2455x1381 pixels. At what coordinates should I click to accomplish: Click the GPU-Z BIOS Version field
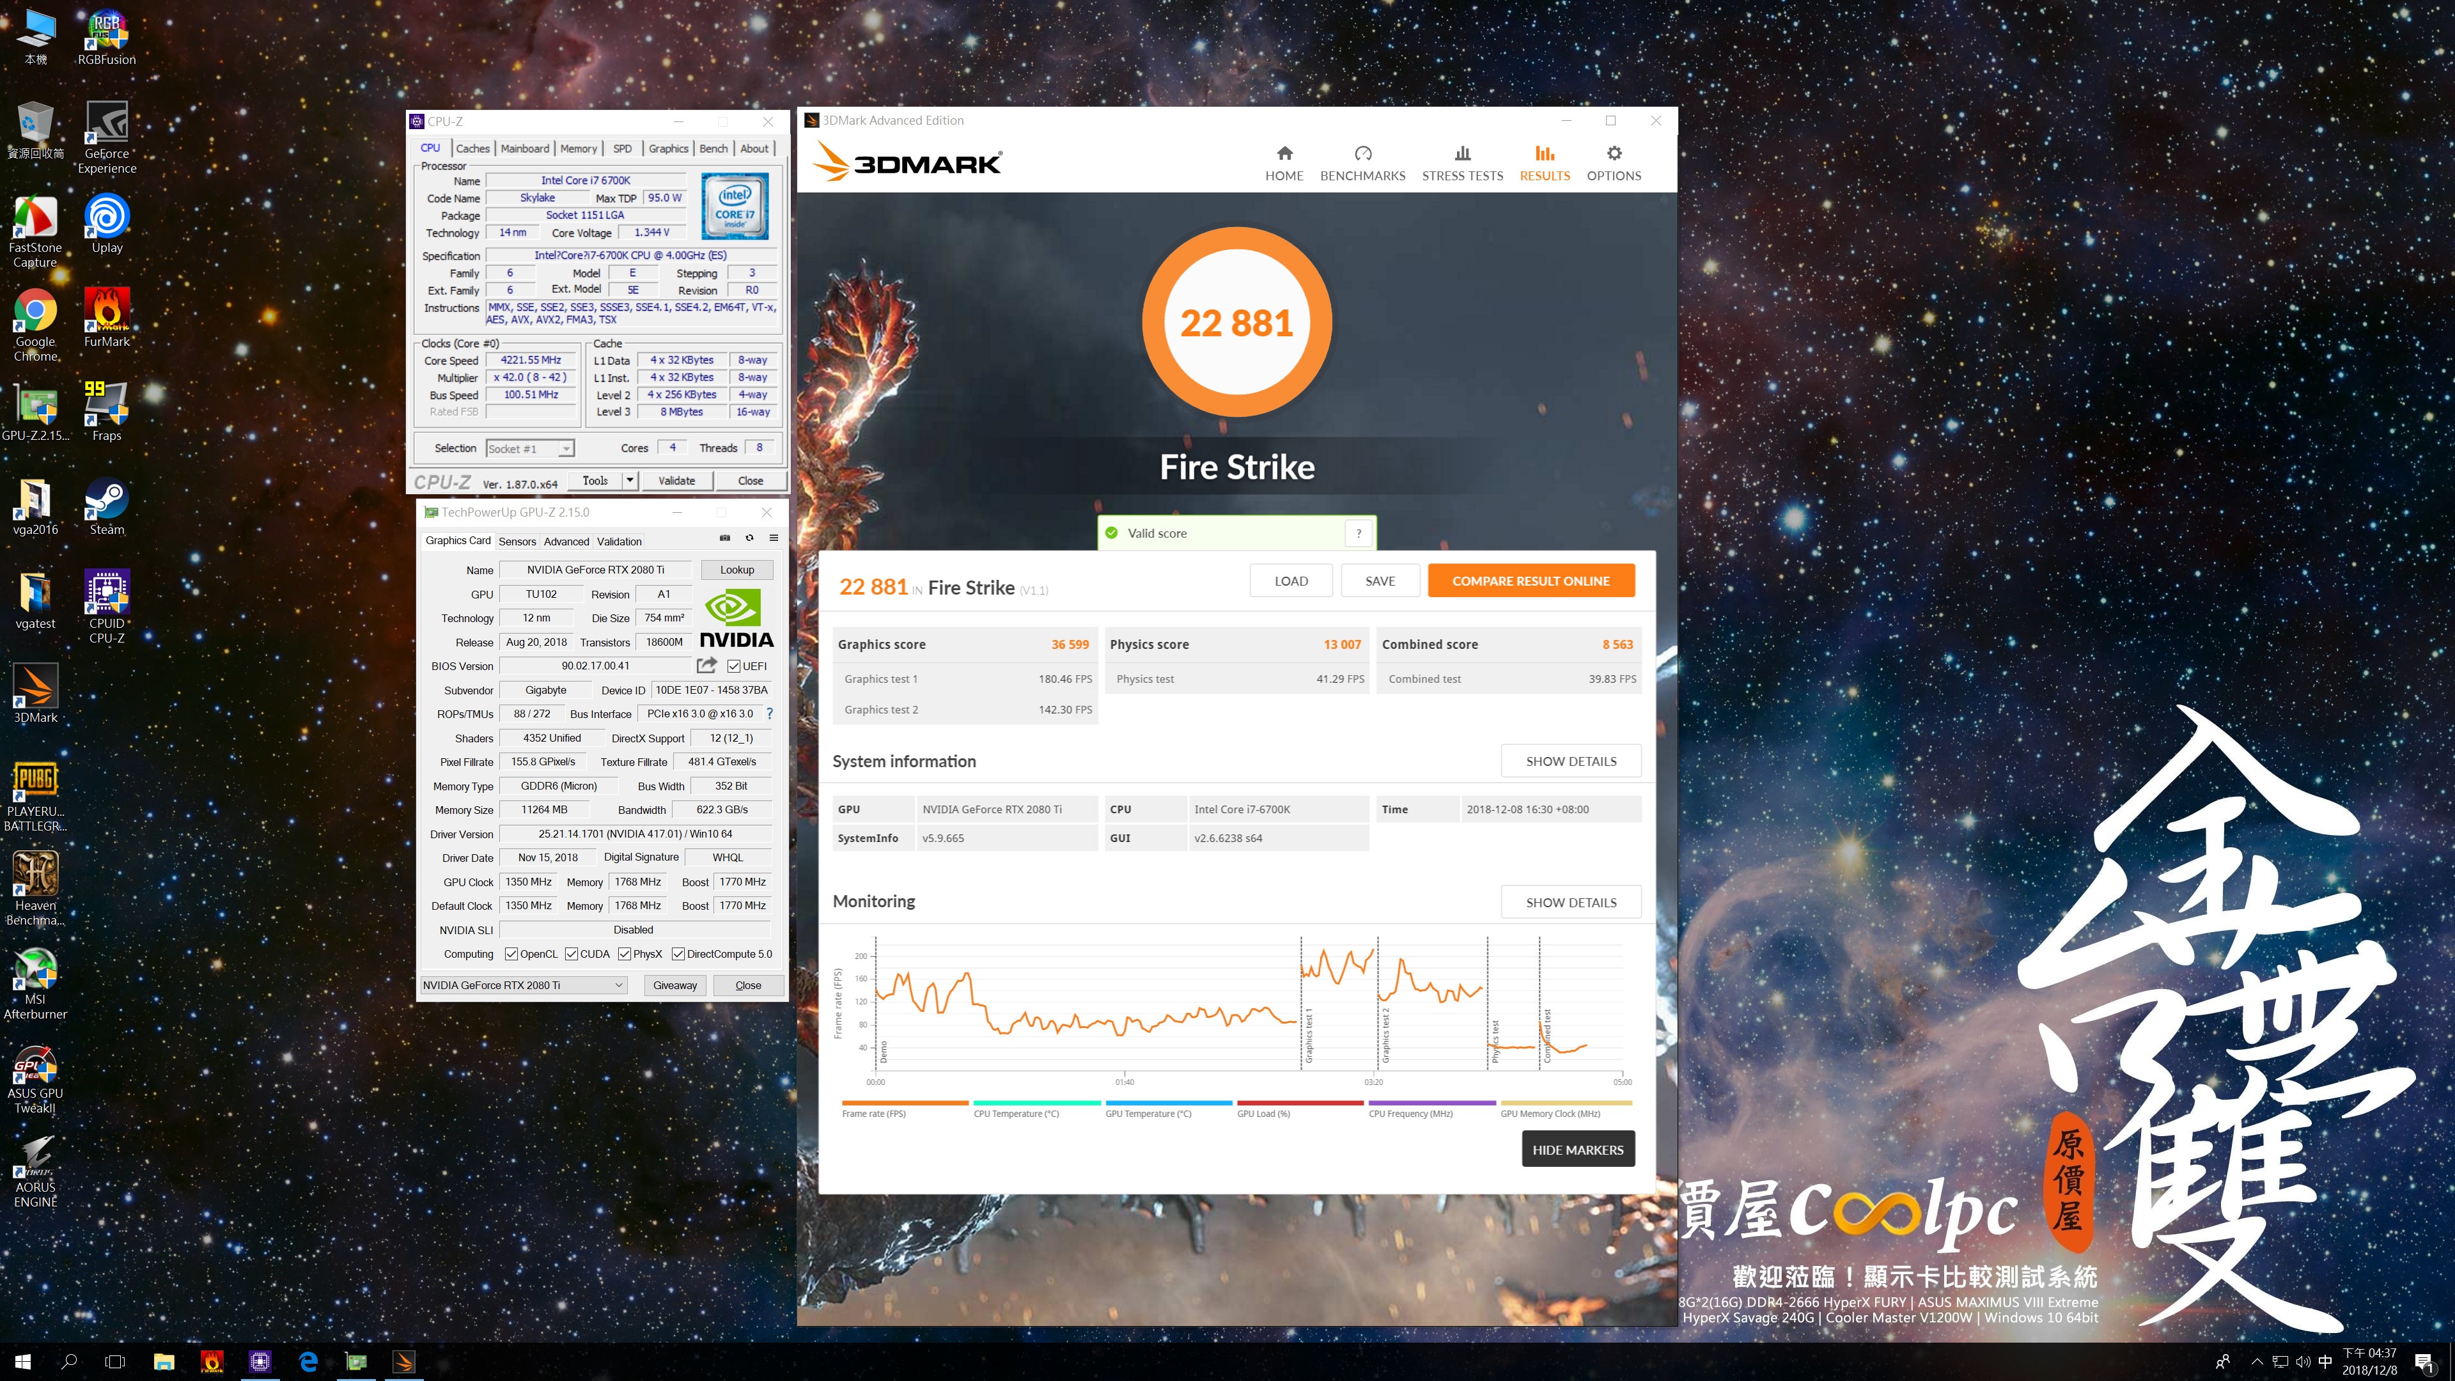pos(595,666)
